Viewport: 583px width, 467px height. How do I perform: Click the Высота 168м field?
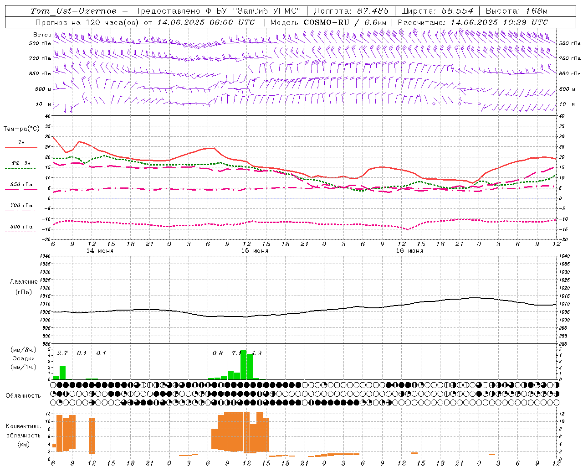tap(517, 11)
